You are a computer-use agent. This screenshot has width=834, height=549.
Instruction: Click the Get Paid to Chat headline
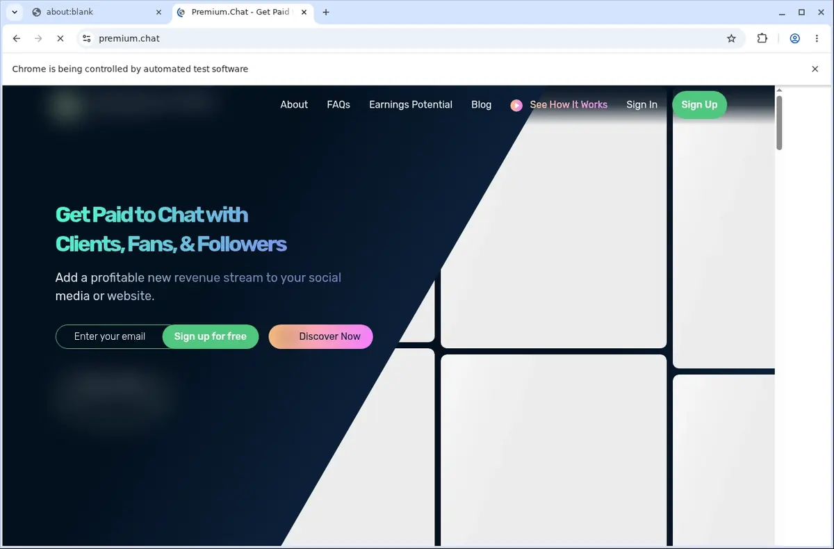[x=171, y=229]
